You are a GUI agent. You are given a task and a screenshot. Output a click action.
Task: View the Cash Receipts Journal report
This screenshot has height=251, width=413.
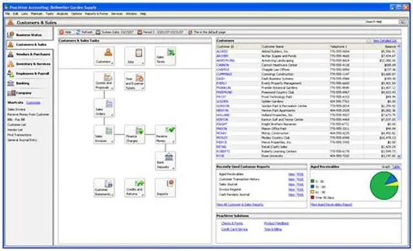(x=291, y=195)
